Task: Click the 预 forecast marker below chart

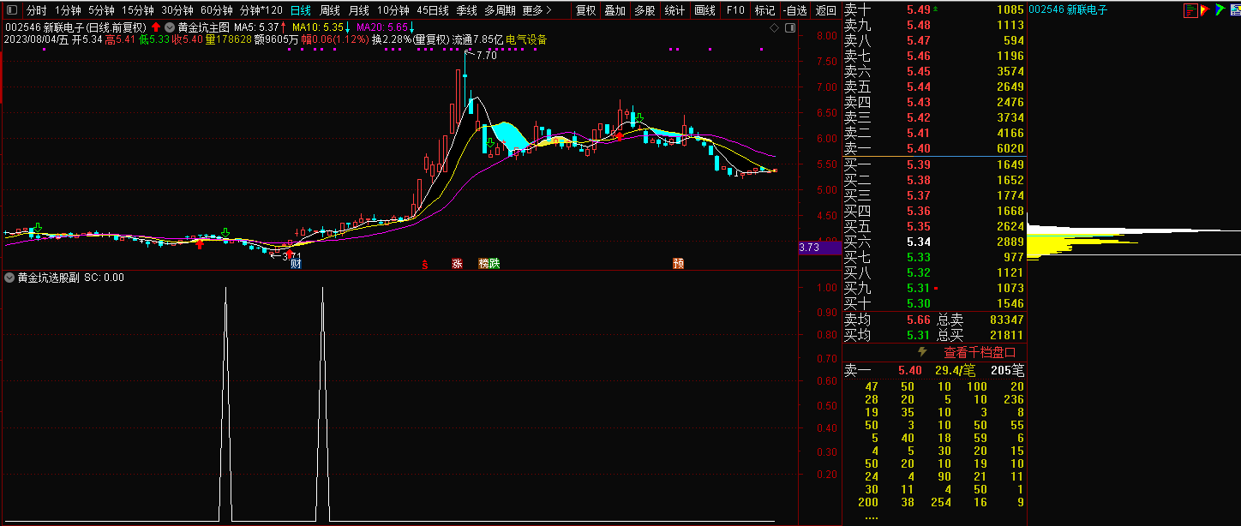Action: 679,264
